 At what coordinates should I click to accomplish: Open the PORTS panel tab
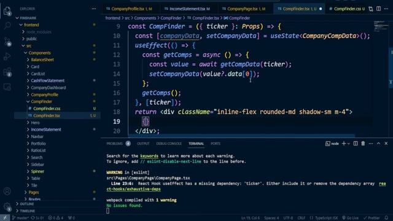click(x=216, y=144)
